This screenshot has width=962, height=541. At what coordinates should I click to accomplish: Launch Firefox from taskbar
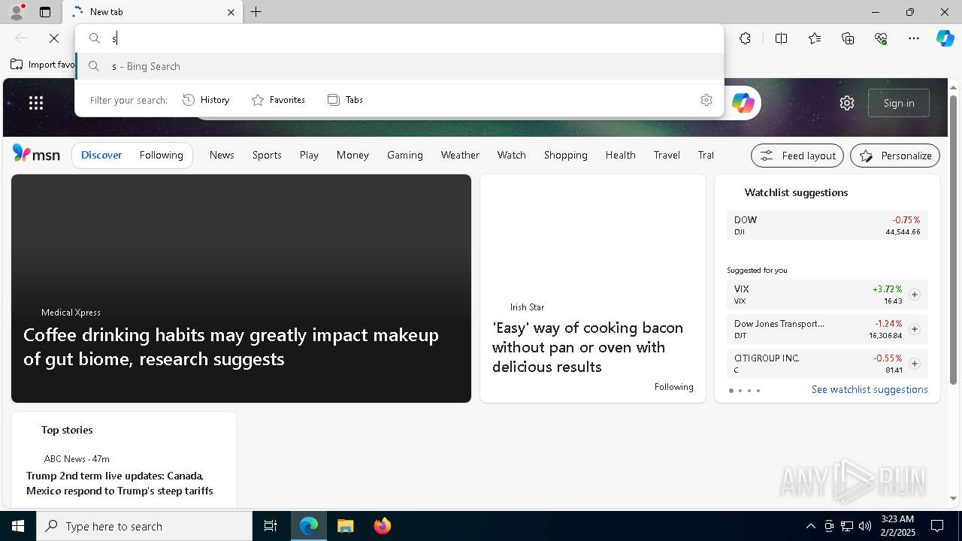point(382,526)
